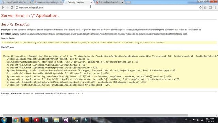This screenshot has width=218, height=123.
Task: Open the blue notepad-like taskbar app
Action: (46, 120)
